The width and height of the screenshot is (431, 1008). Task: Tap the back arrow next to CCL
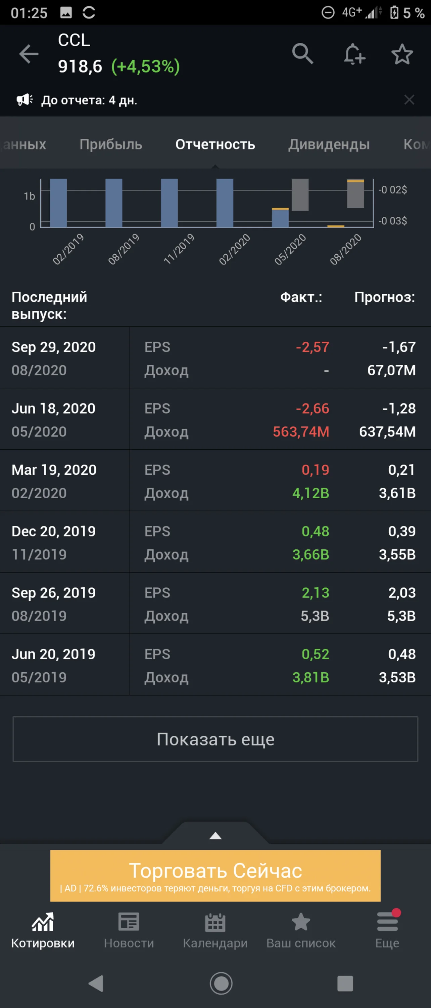[x=29, y=54]
